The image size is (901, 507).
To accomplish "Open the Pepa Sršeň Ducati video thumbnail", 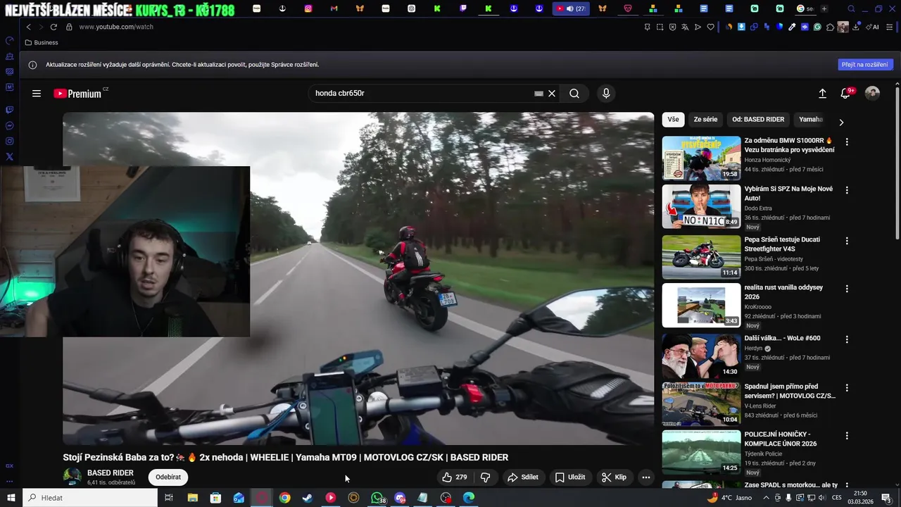I will 701,257.
